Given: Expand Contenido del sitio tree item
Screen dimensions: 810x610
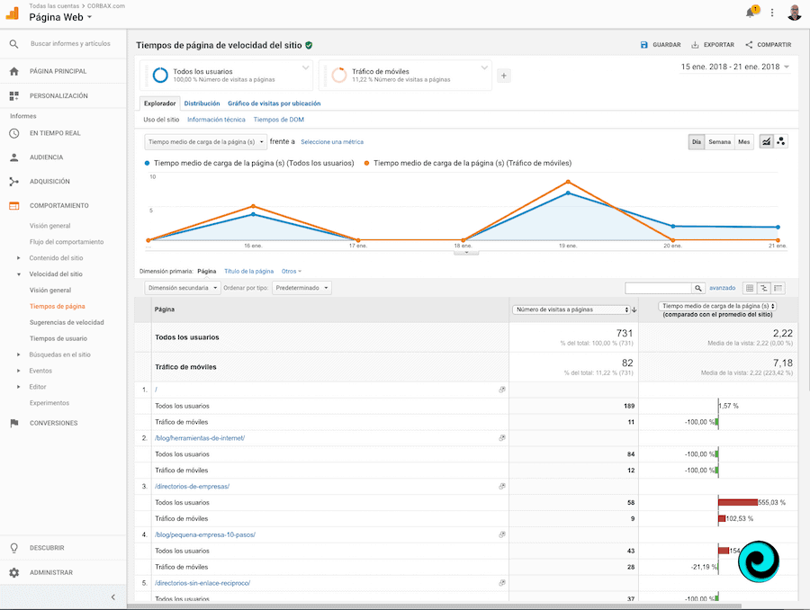Looking at the screenshot, I should tap(19, 258).
